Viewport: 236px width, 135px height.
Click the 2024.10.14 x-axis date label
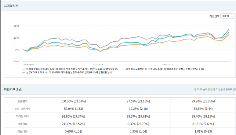(x=168, y=65)
